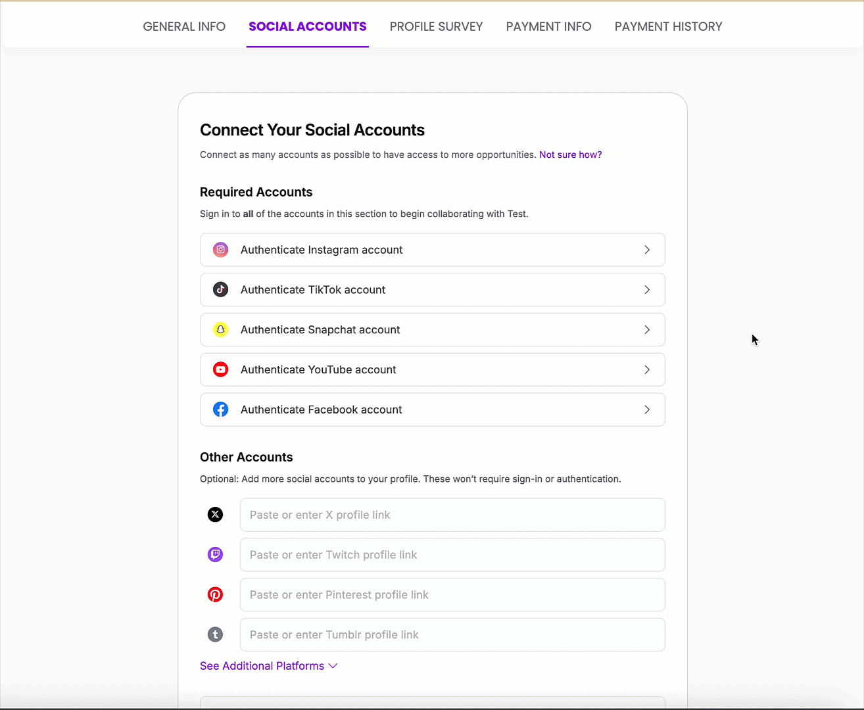
Task: Click the YouTube play icon
Action: point(220,370)
